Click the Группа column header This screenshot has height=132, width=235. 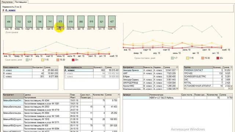point(198,67)
